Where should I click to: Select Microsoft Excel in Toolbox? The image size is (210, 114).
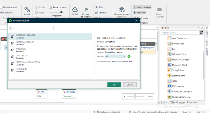177,54
